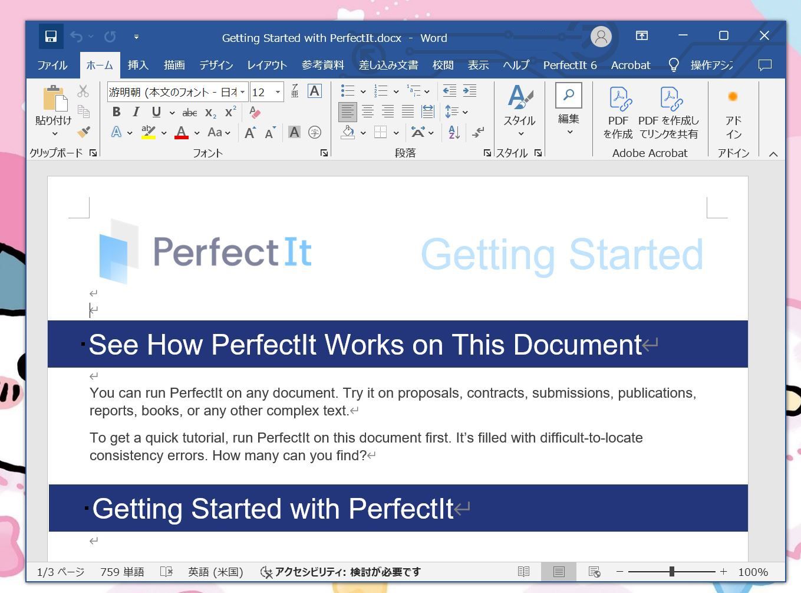Open the comments speech bubble icon

point(764,65)
